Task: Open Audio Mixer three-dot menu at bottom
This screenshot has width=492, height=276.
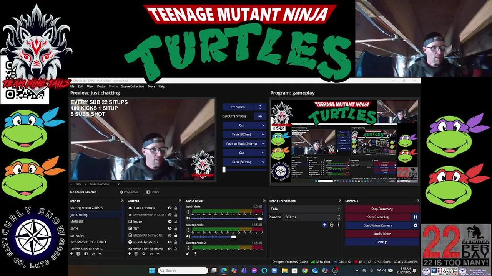Action: click(x=195, y=254)
